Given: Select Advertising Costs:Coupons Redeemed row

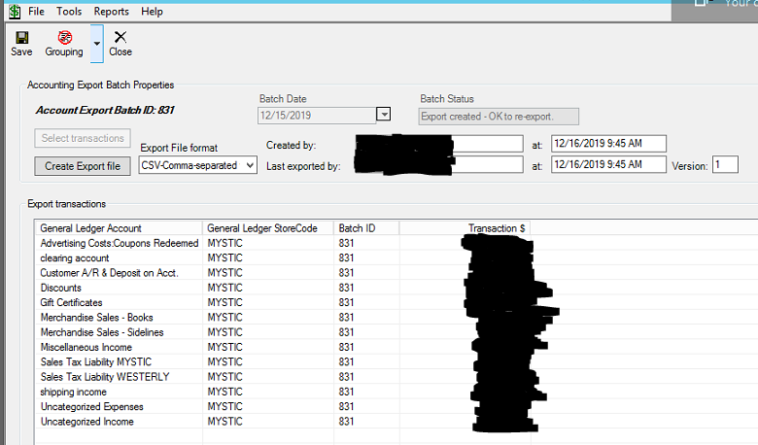Looking at the screenshot, I should pyautogui.click(x=283, y=243).
